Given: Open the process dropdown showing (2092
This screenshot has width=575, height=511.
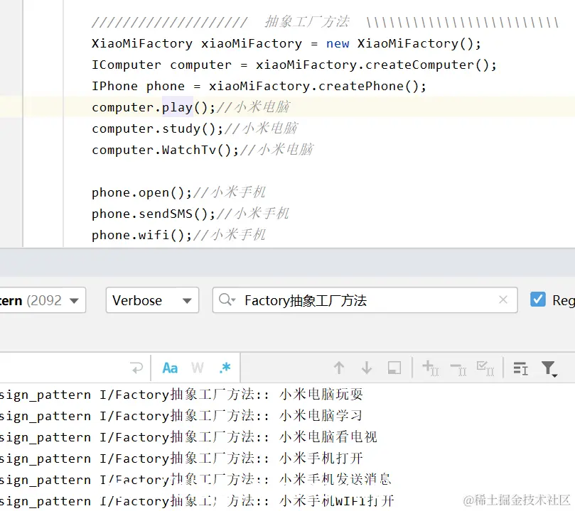Looking at the screenshot, I should pyautogui.click(x=43, y=300).
